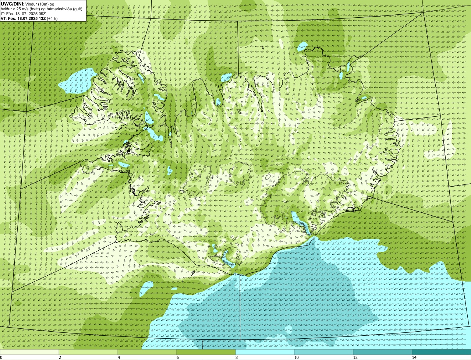Click the 2–4 m/s pale green swatch
The height and width of the screenshot is (360, 471).
[88, 352]
